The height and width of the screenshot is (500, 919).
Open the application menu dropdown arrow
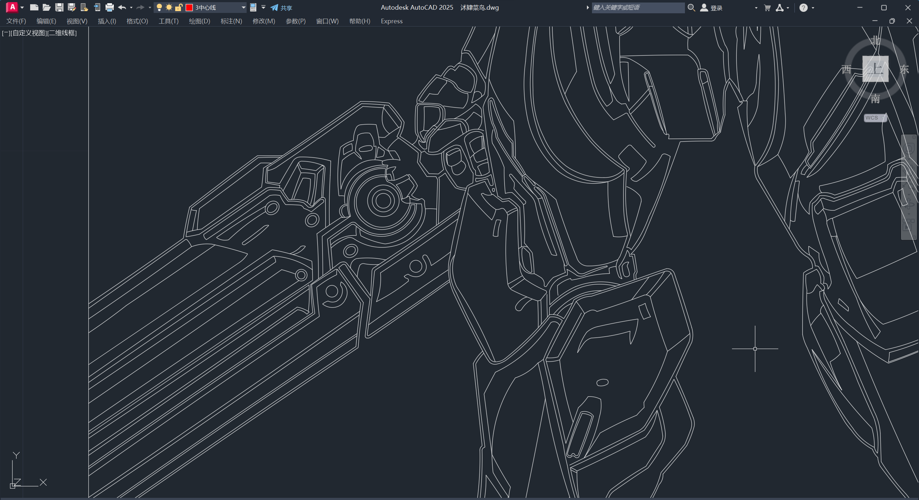(22, 8)
